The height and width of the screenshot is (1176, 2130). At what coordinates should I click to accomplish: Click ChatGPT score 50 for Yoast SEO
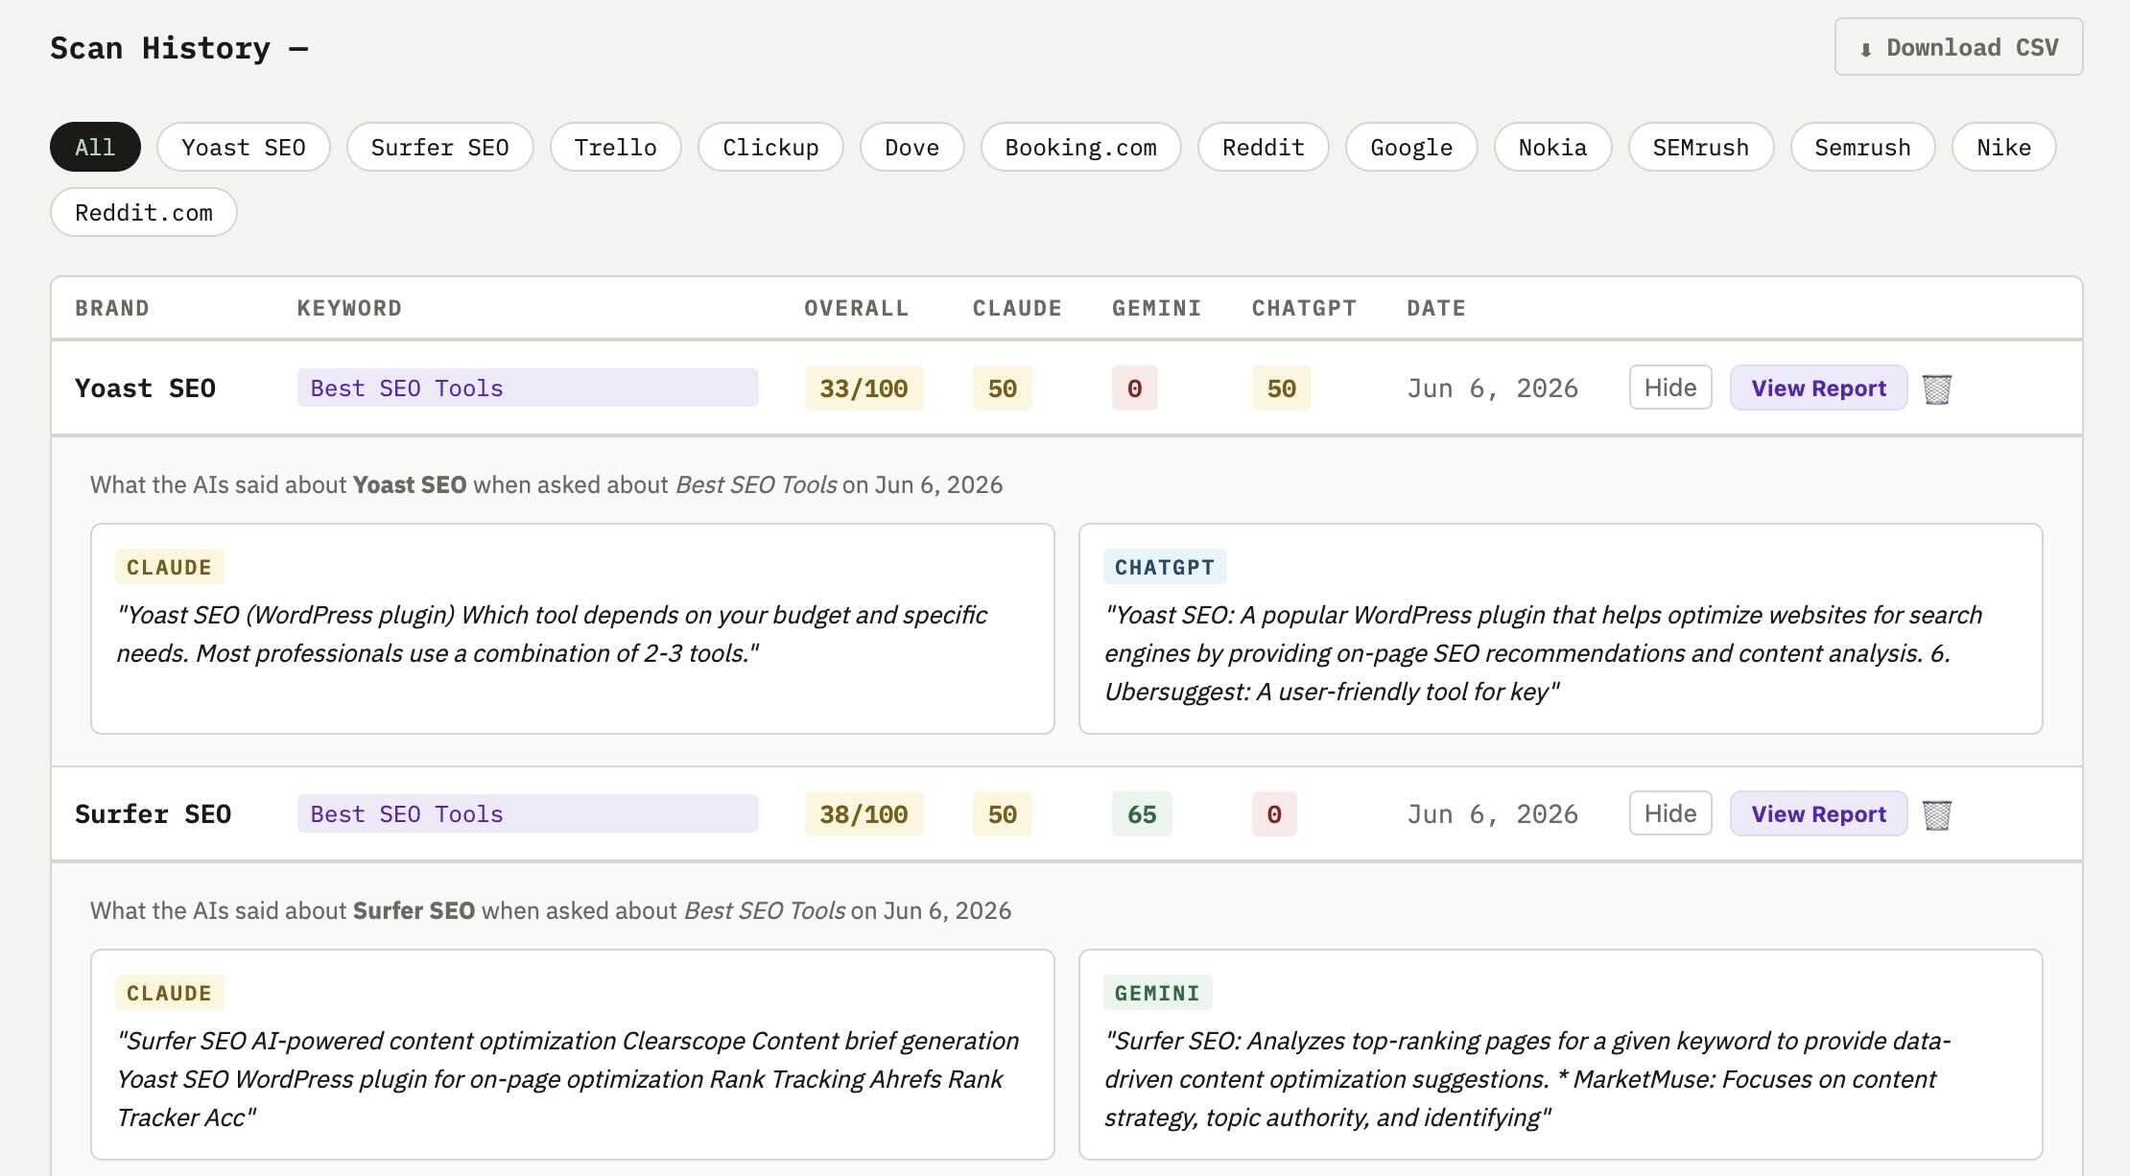tap(1281, 388)
